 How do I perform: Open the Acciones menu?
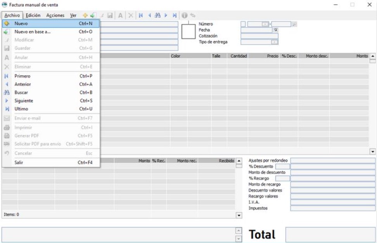pos(55,16)
